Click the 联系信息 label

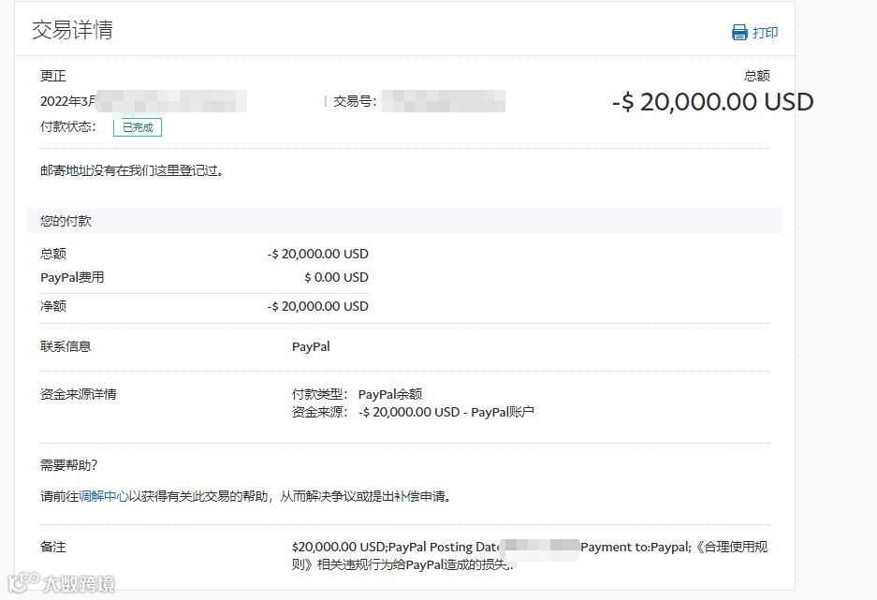click(x=66, y=346)
